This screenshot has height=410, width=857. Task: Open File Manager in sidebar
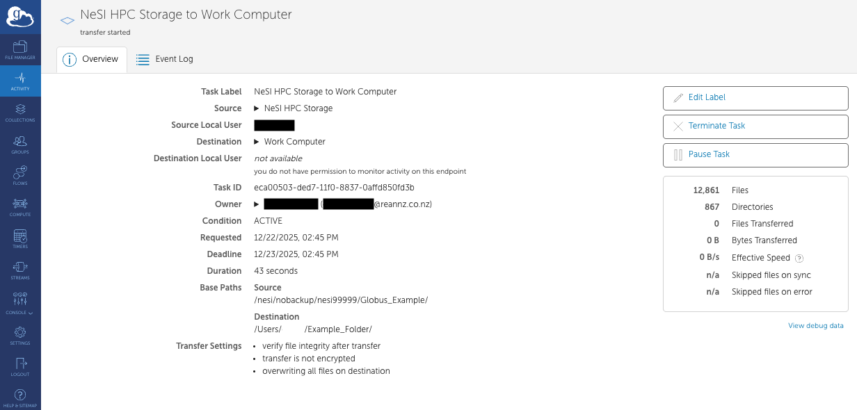click(x=20, y=49)
